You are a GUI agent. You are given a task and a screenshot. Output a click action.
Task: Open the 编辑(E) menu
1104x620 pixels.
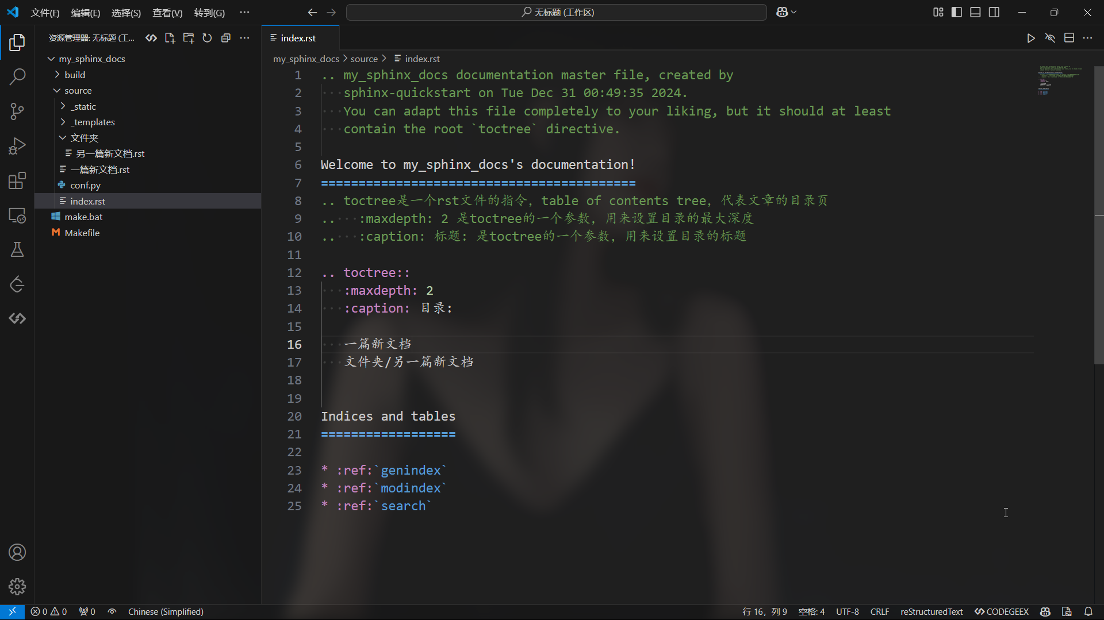click(x=85, y=13)
